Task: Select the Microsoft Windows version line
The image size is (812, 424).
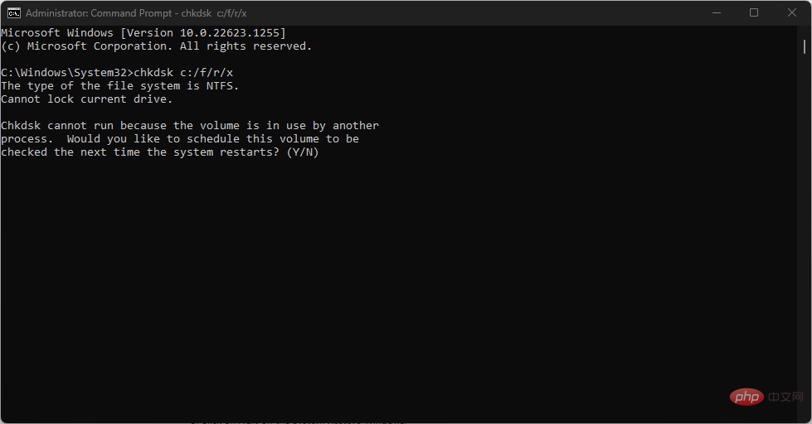Action: tap(143, 32)
